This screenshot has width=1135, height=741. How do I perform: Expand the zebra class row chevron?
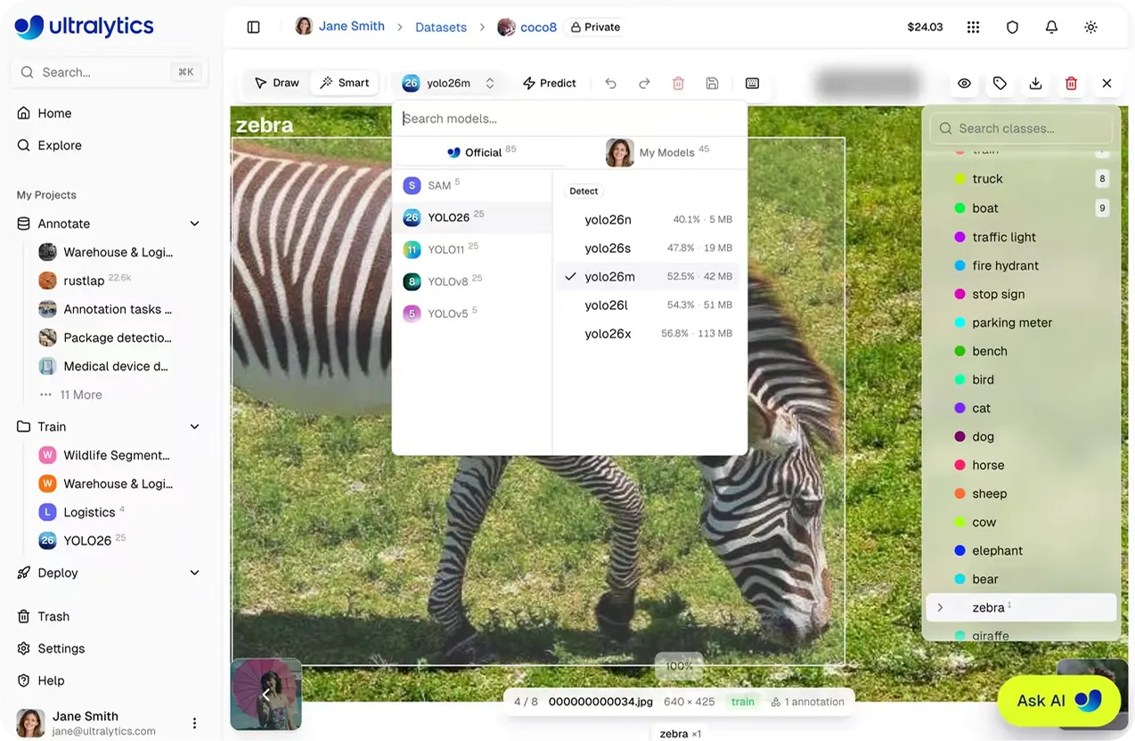coord(940,607)
